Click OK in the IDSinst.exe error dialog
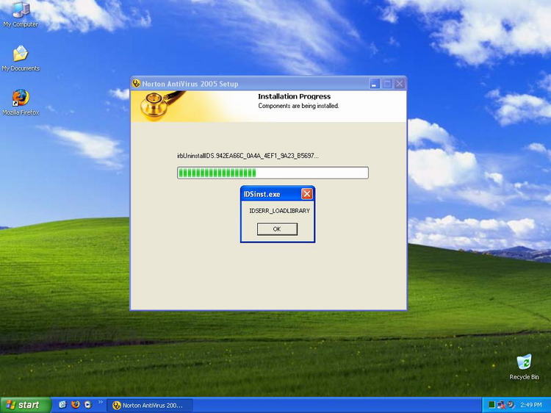 [277, 229]
